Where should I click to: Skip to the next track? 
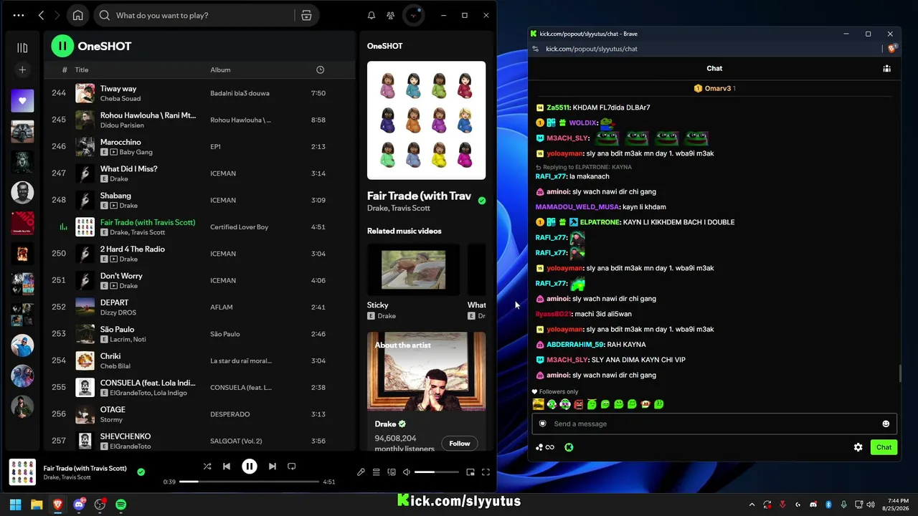tap(272, 467)
